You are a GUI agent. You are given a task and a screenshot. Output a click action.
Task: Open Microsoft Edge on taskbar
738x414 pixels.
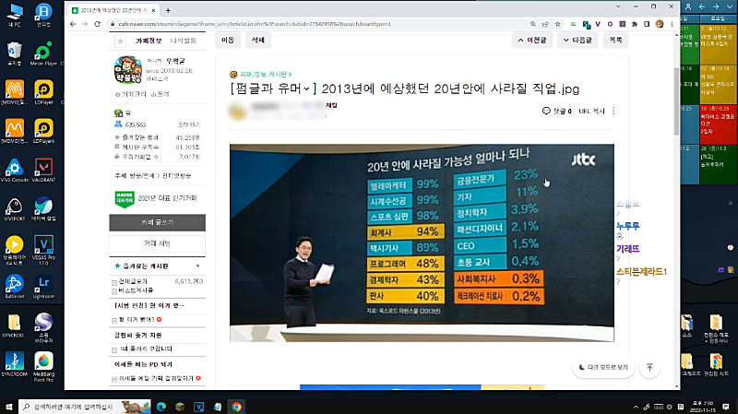[161, 407]
